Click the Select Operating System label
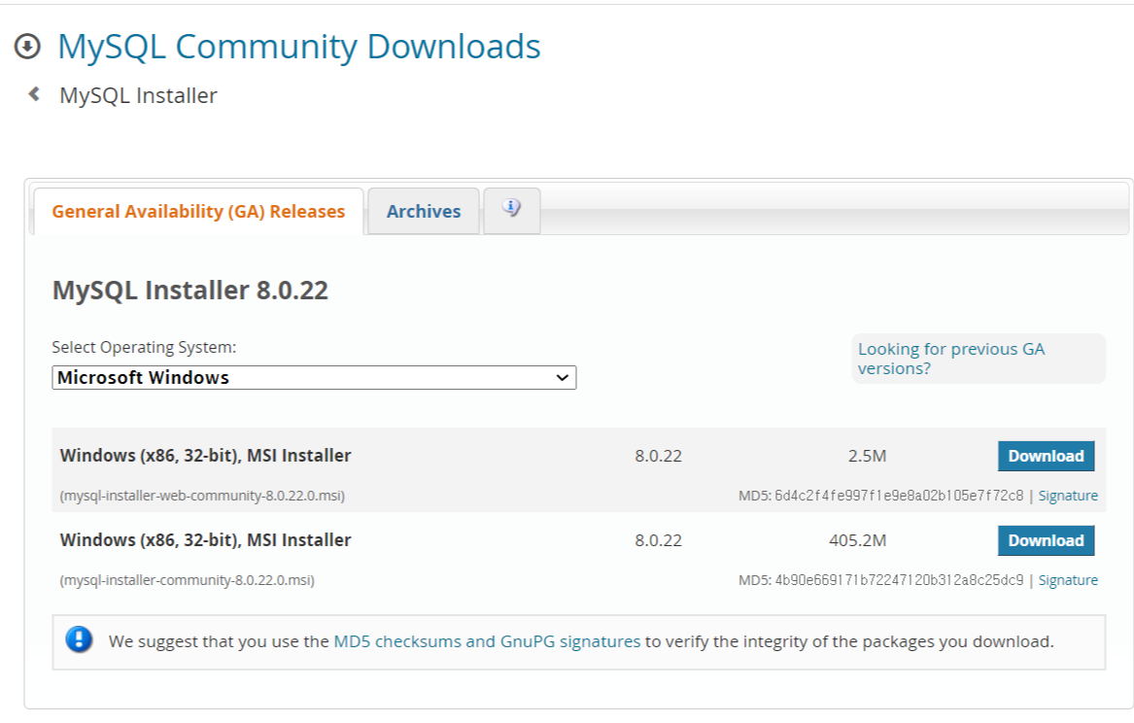 (x=144, y=347)
